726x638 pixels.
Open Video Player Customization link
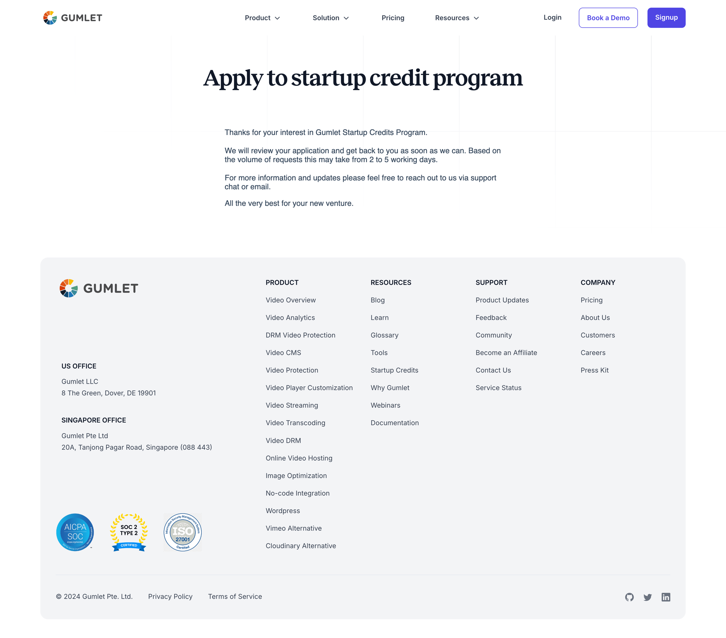click(309, 388)
